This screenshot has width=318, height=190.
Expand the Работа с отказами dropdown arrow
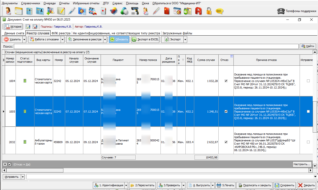tap(62, 39)
